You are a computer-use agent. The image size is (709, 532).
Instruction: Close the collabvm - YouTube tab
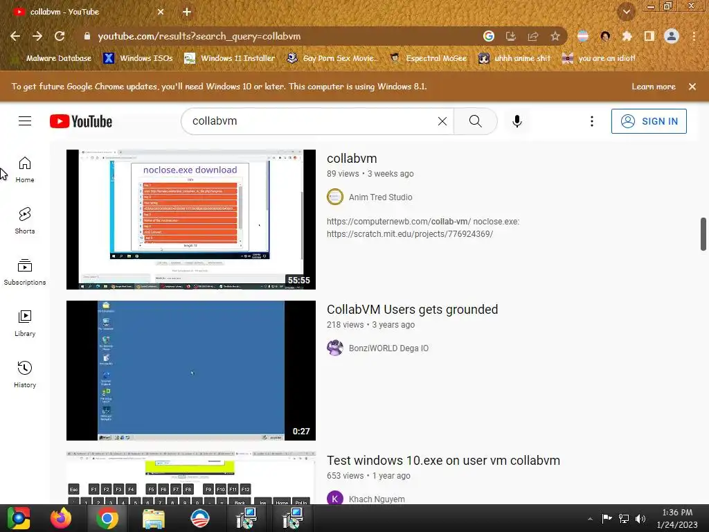click(x=161, y=12)
